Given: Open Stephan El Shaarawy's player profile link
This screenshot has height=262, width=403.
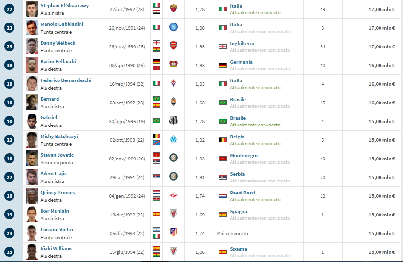Looking at the screenshot, I should [65, 5].
